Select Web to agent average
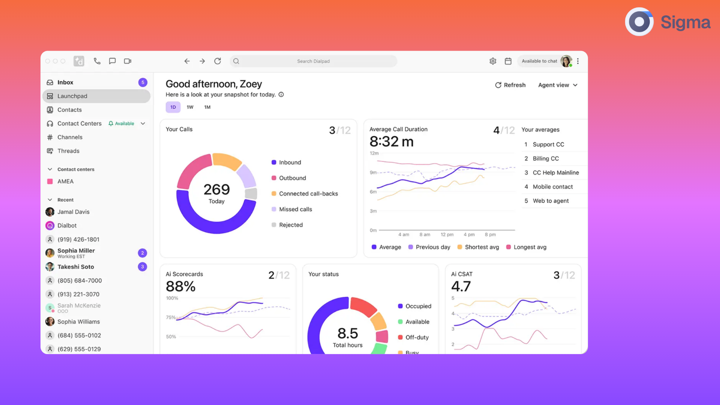Image resolution: width=720 pixels, height=405 pixels. (554, 201)
